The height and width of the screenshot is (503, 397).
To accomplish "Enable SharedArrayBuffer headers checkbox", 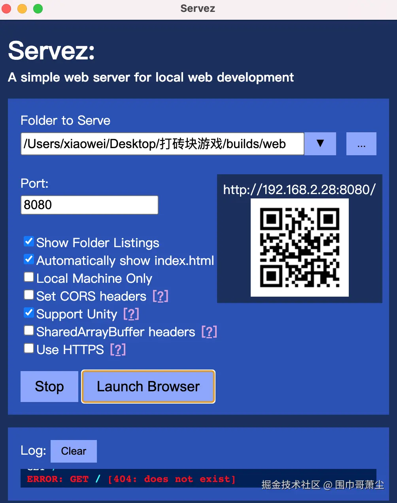I will (29, 330).
